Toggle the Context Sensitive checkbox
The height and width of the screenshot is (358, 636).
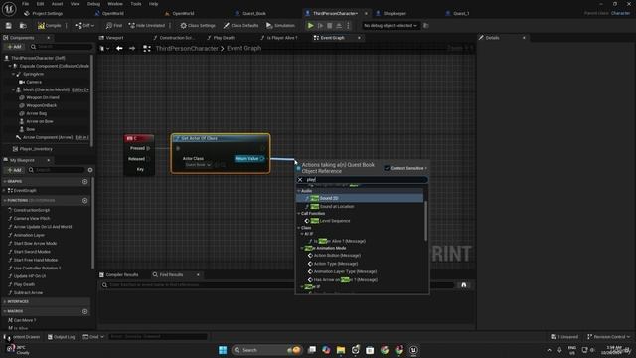coord(387,168)
